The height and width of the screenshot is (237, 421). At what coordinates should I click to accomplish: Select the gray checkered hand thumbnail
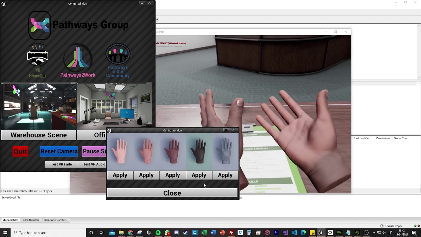[225, 151]
